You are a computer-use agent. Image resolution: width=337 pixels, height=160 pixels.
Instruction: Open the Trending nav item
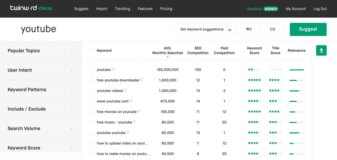[x=122, y=9]
